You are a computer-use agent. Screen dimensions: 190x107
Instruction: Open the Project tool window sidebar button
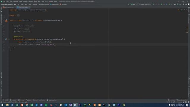[x=1, y=10]
